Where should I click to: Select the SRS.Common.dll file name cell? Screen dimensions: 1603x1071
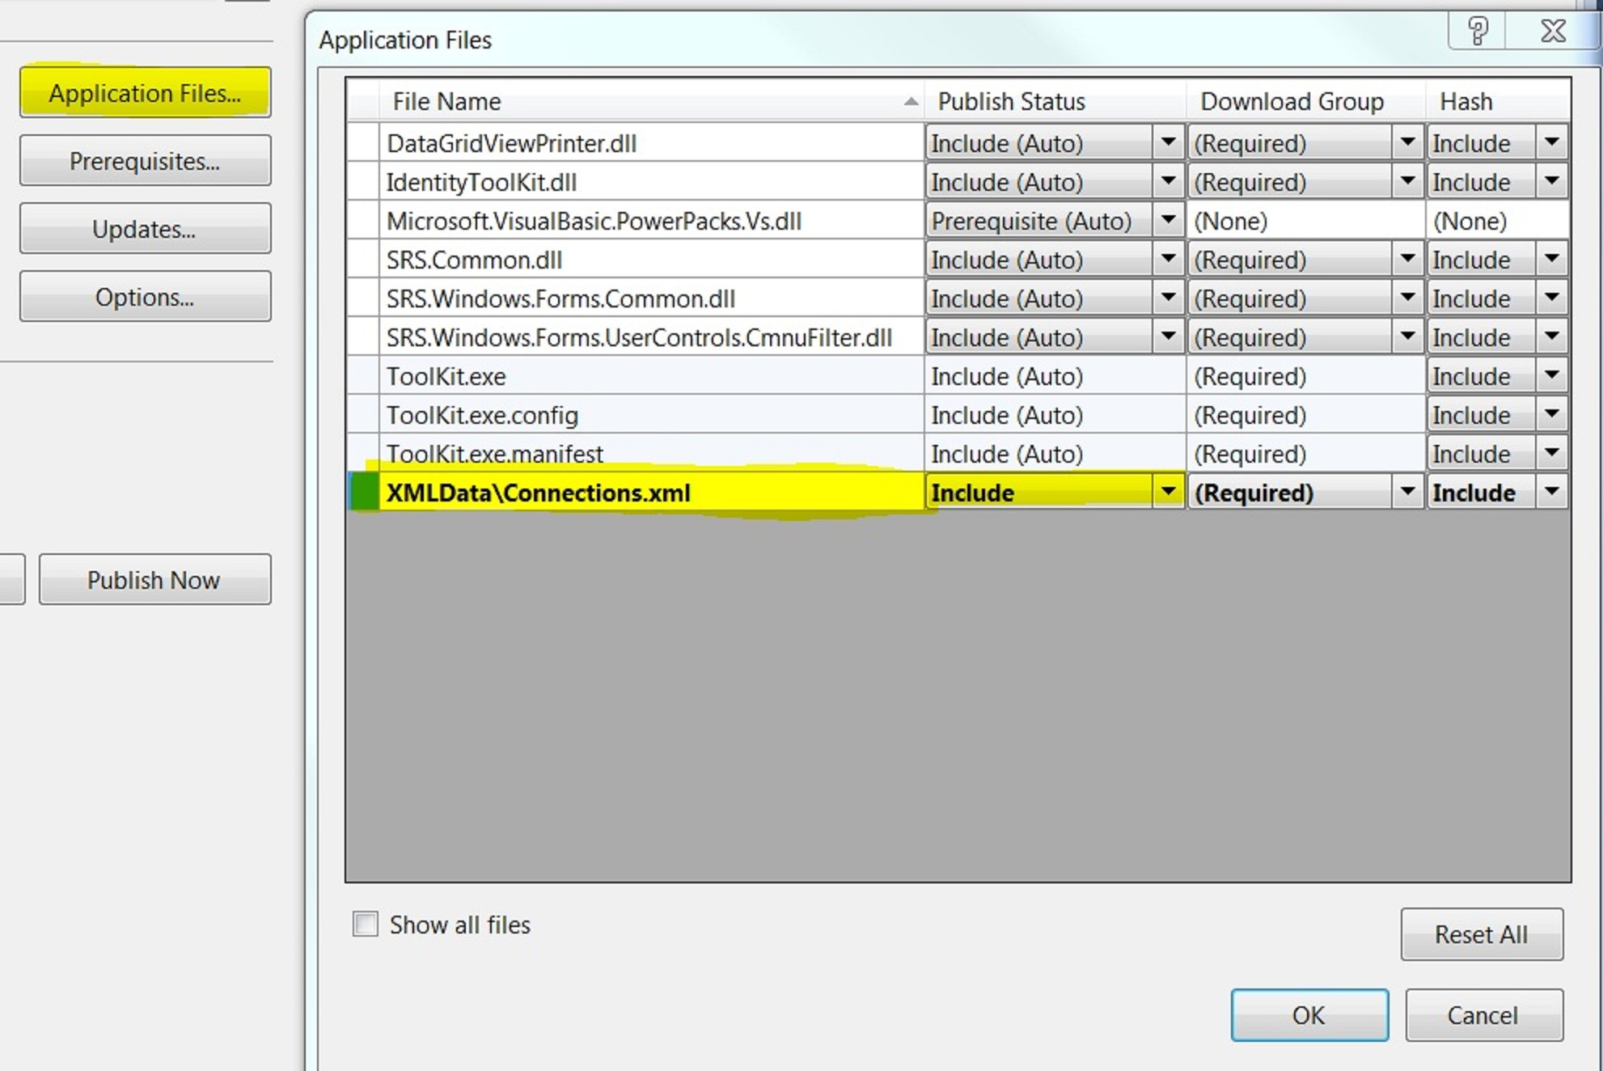(x=474, y=260)
